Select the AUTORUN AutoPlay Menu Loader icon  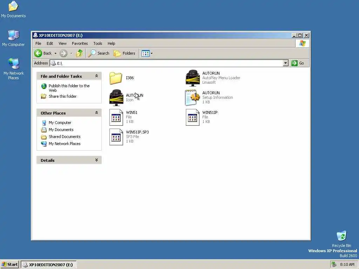point(192,78)
